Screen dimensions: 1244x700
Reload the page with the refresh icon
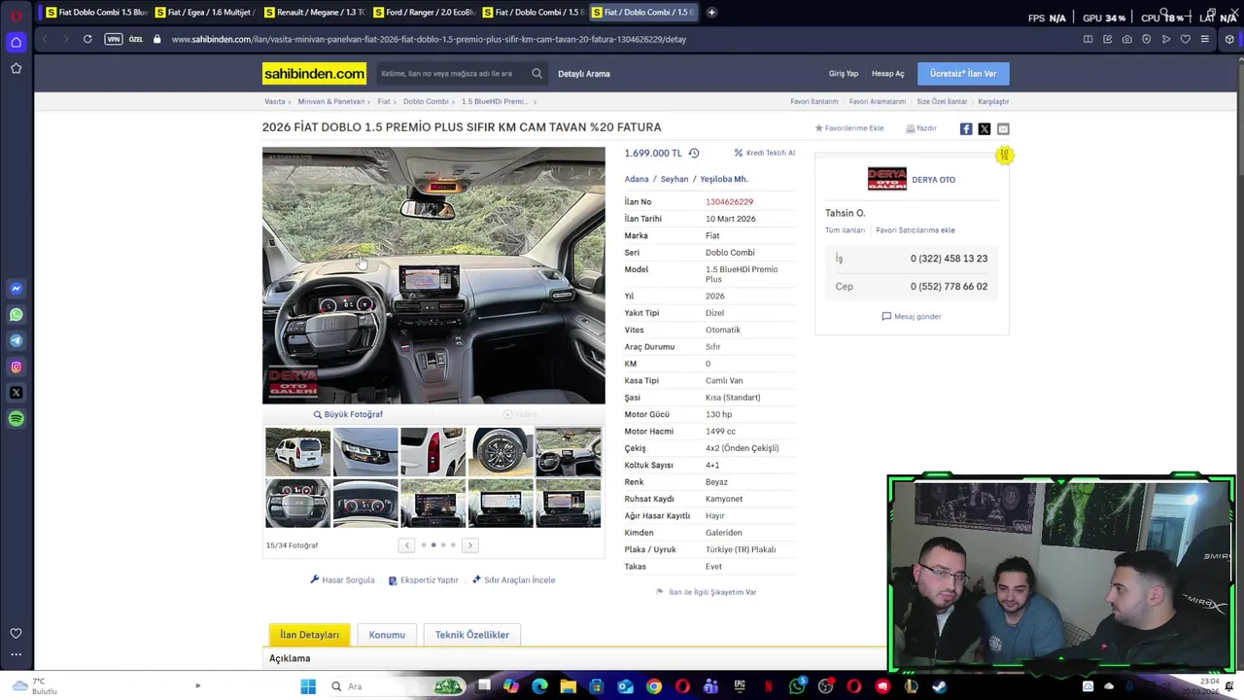tap(87, 39)
